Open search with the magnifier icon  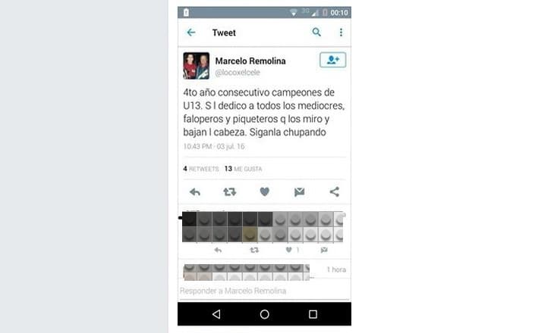316,33
